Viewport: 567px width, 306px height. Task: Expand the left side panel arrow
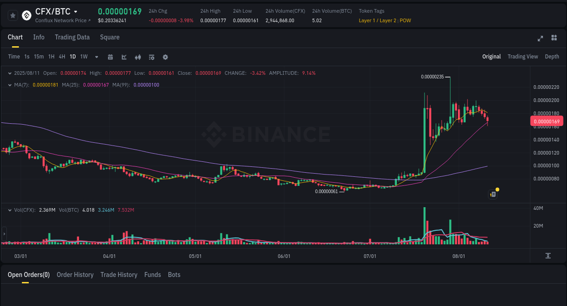(4, 234)
